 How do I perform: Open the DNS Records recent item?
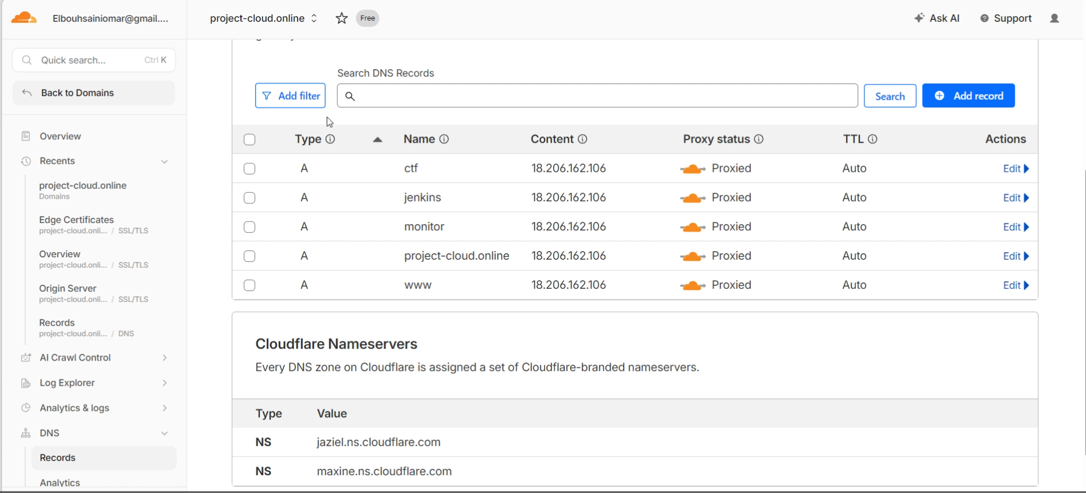coord(87,328)
